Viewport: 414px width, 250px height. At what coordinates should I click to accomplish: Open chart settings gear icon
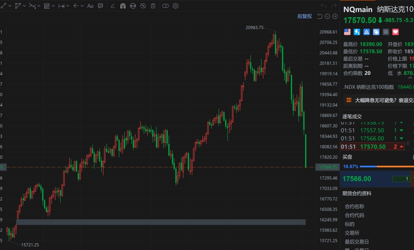click(175, 6)
